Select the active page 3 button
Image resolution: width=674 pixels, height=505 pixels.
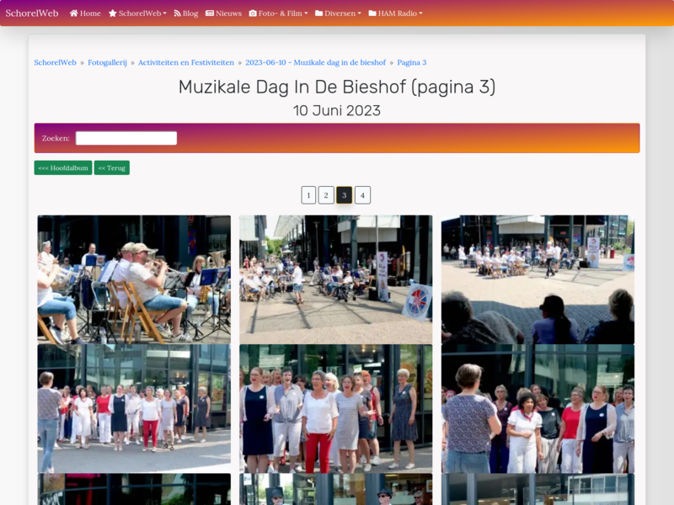point(345,195)
